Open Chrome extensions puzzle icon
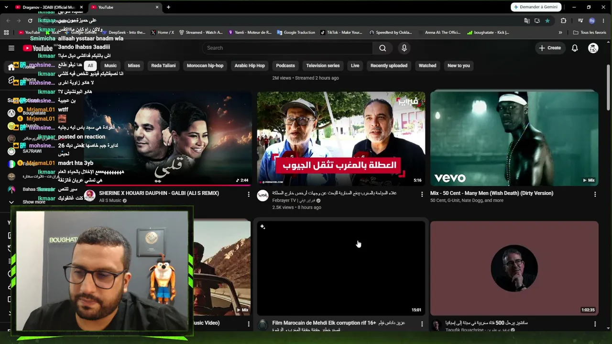Image resolution: width=612 pixels, height=344 pixels. [x=563, y=21]
